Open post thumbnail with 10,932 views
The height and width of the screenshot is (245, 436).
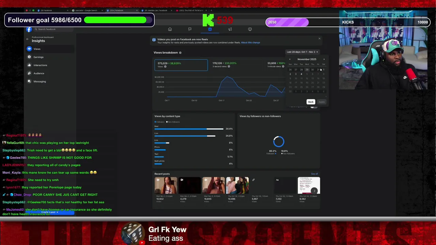coord(166,185)
